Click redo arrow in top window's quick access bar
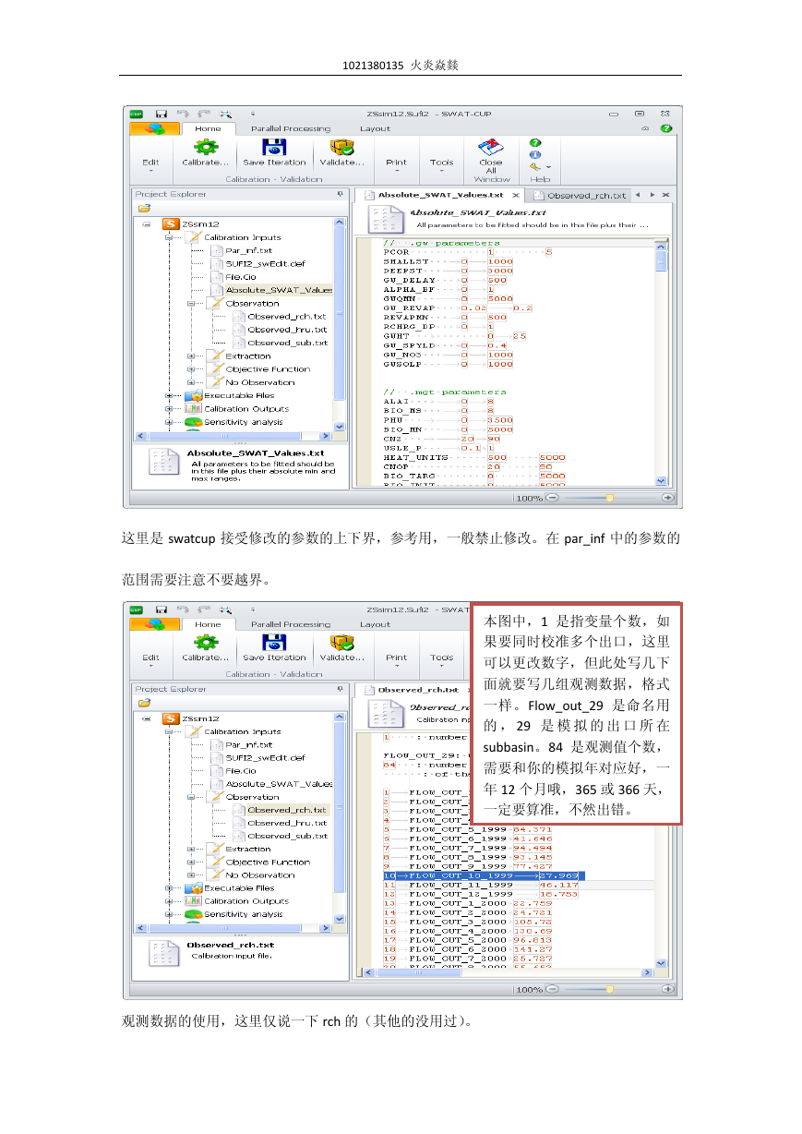Image resolution: width=802 pixels, height=1134 pixels. click(x=204, y=115)
